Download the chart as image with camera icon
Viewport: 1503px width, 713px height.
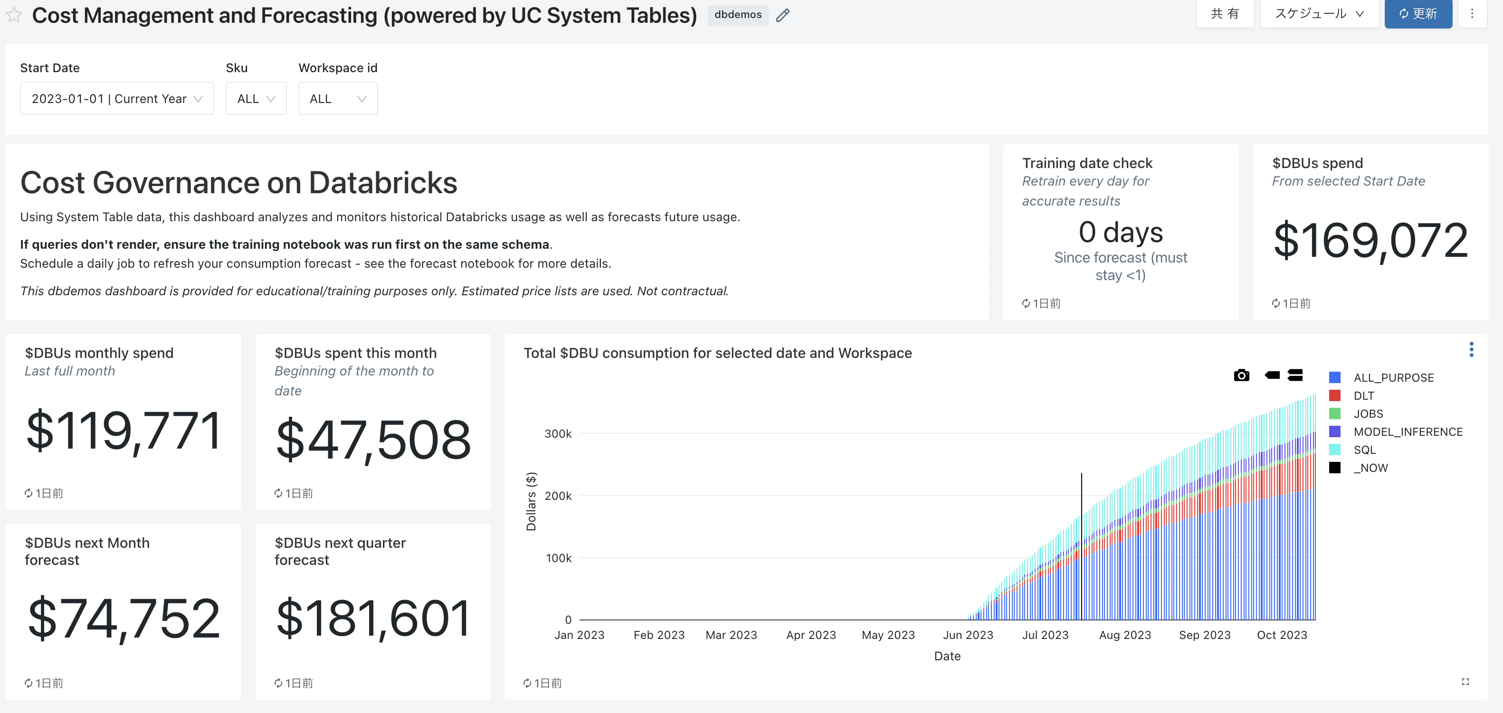pos(1241,375)
